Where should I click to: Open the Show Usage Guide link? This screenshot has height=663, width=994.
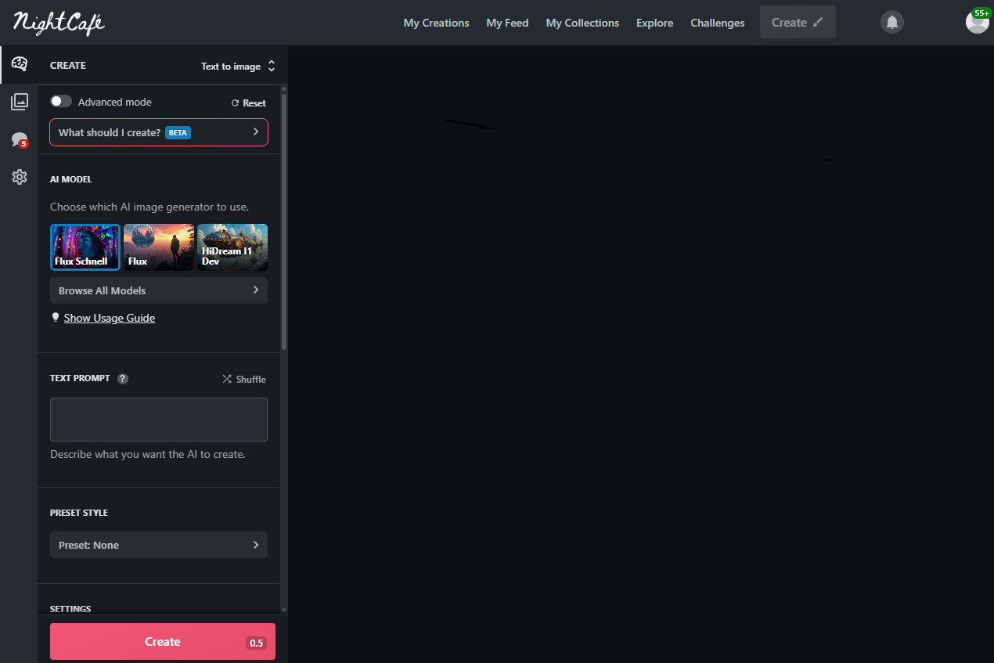point(110,318)
